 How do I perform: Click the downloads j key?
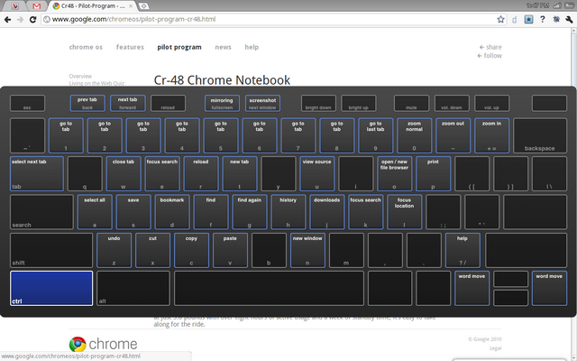pyautogui.click(x=326, y=212)
